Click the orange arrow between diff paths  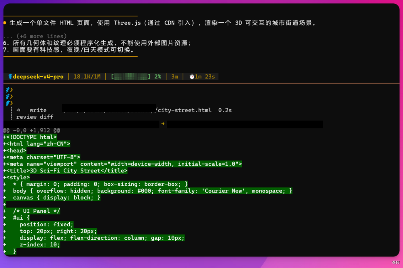(163, 124)
